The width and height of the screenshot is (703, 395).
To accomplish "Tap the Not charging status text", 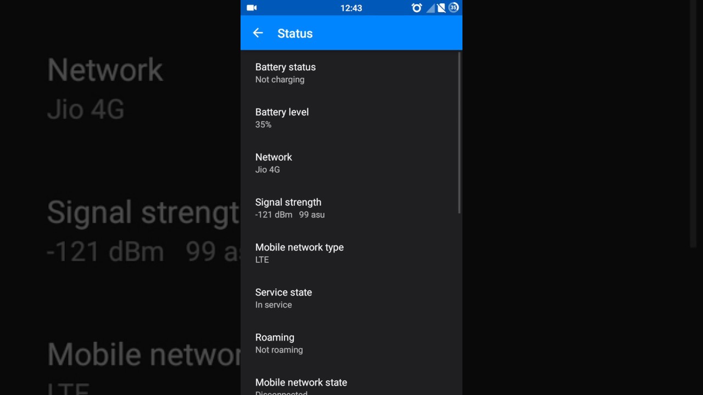I will tap(280, 80).
